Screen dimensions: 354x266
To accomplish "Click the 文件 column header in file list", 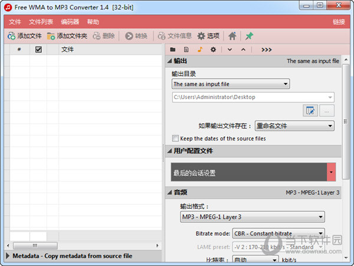I will click(x=110, y=50).
